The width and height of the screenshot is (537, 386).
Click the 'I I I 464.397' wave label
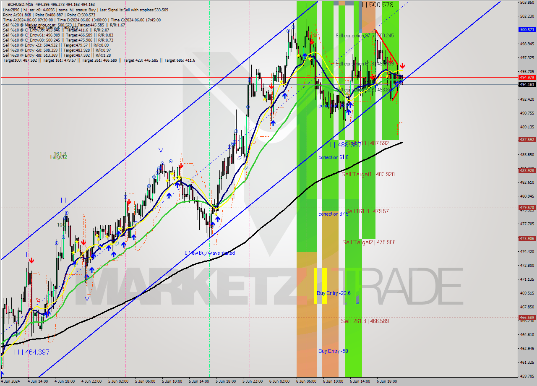coord(31,352)
